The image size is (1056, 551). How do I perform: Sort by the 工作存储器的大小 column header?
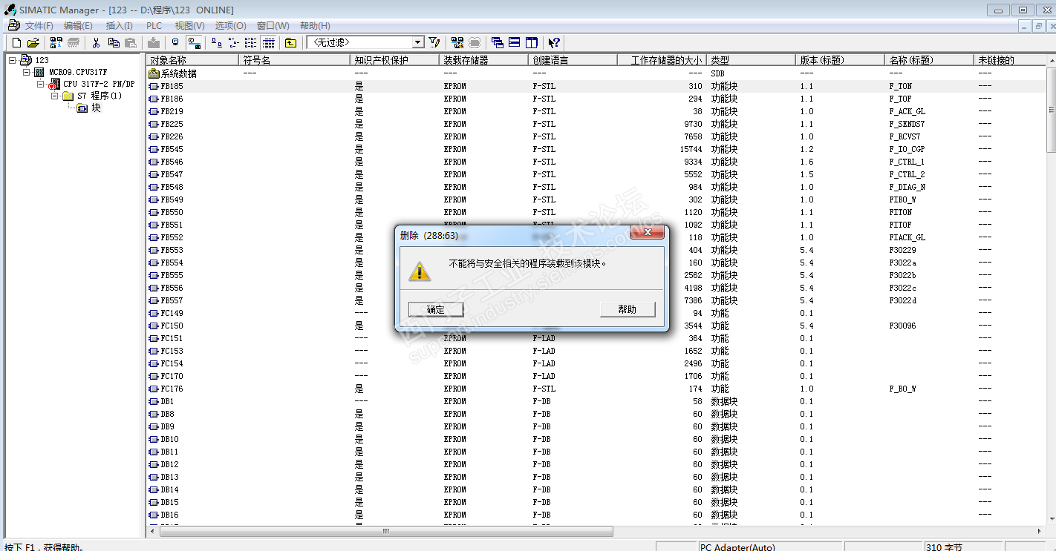pos(661,60)
